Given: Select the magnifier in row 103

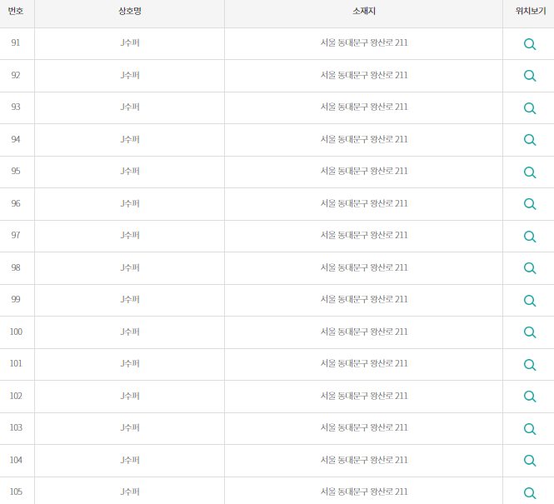Looking at the screenshot, I should click(x=530, y=429).
